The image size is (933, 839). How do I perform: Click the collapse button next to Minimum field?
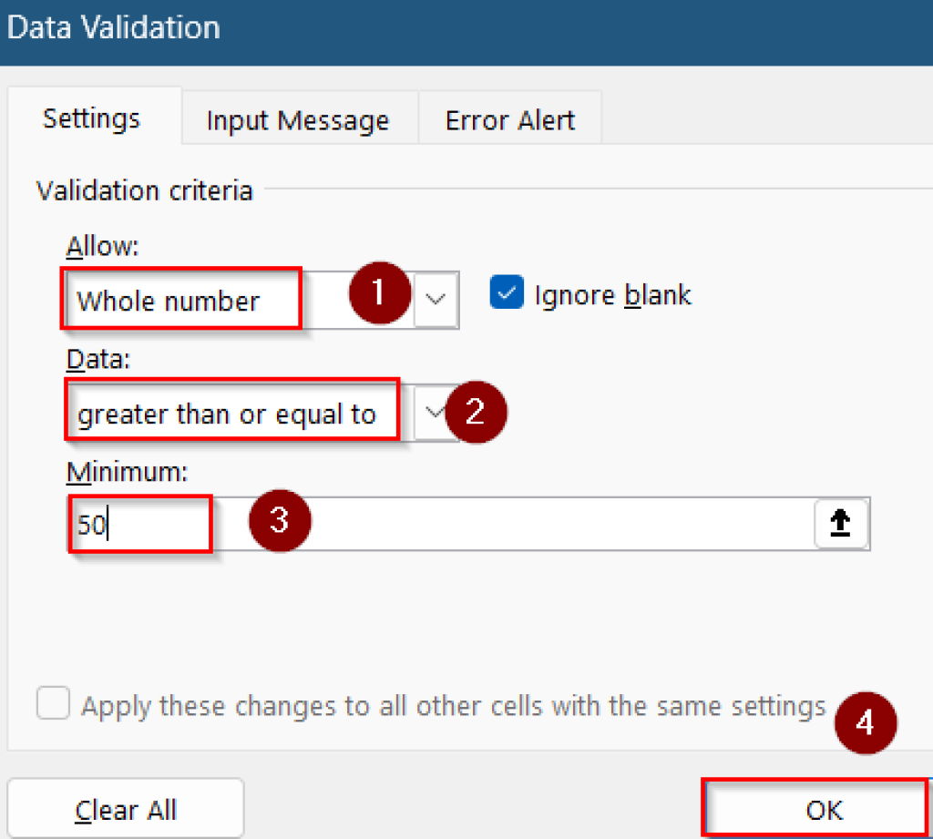[840, 524]
